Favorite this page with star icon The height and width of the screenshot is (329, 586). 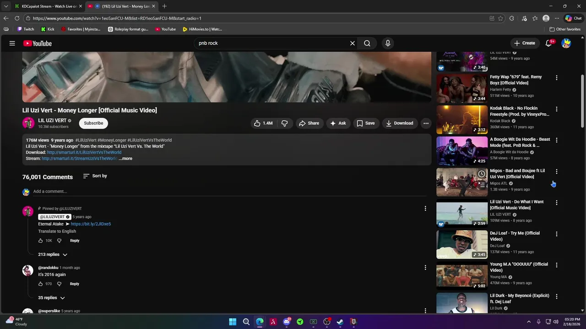tap(501, 18)
